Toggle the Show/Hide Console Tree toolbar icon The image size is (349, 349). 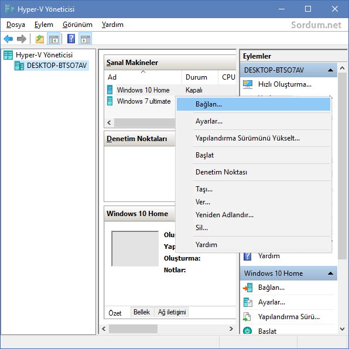tap(54, 39)
